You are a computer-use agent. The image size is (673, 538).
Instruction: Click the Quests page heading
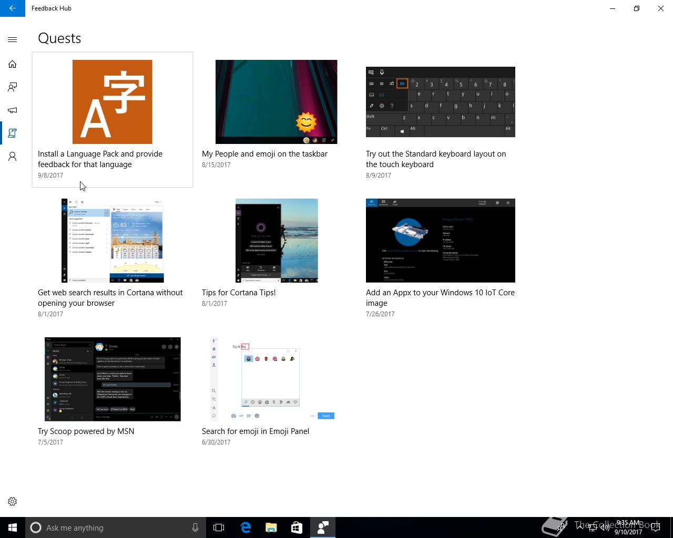pyautogui.click(x=59, y=38)
